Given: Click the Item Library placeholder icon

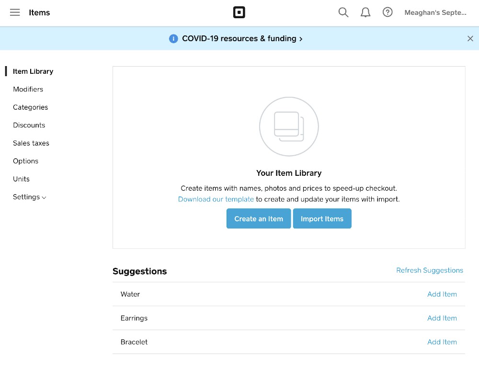Looking at the screenshot, I should (289, 126).
